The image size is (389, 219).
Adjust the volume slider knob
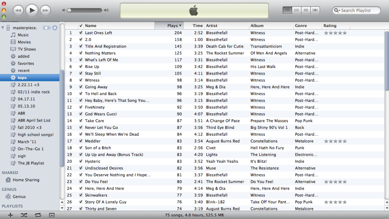pos(69,10)
